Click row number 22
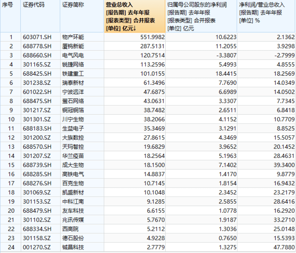This screenshot has width=296, height=253. [x=11, y=229]
